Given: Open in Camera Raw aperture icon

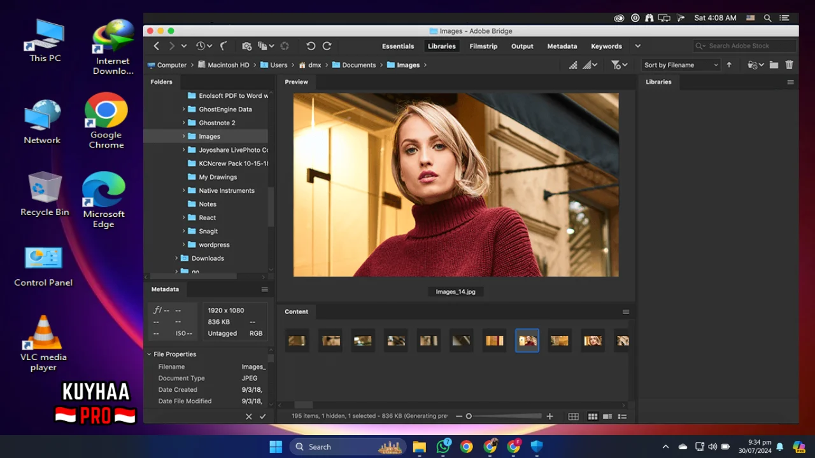Looking at the screenshot, I should pos(285,46).
